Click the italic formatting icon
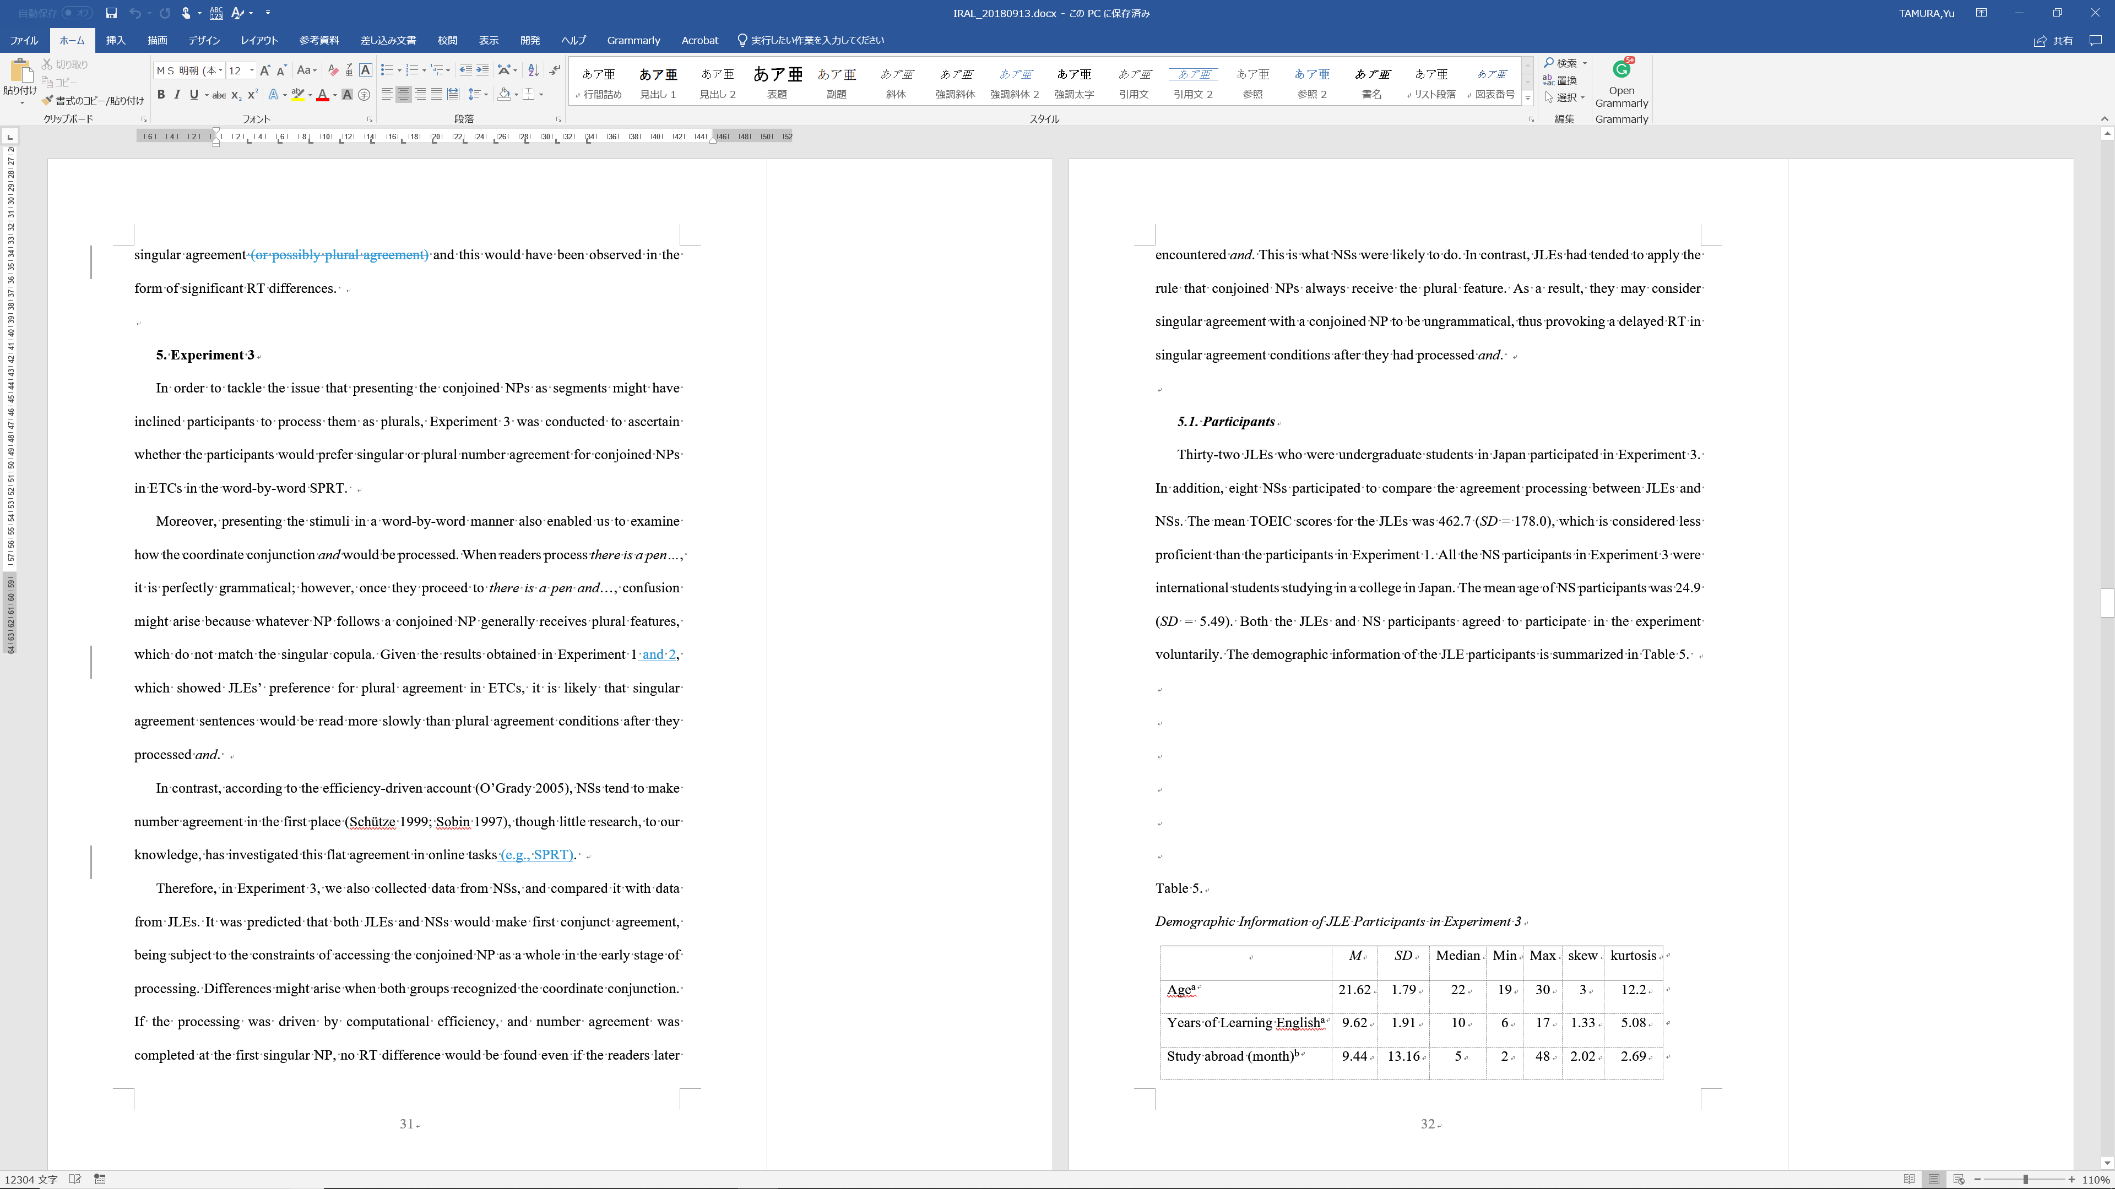Viewport: 2115px width, 1189px height. (x=176, y=95)
